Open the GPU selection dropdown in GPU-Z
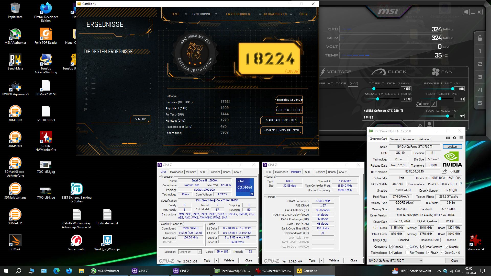Viewport: 491px width, 276px height. [395, 261]
